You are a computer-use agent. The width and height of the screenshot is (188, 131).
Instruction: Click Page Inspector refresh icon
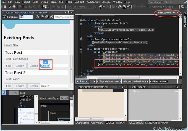47,17
